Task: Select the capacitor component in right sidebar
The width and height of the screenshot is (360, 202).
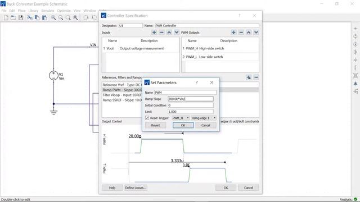Action: (355, 60)
